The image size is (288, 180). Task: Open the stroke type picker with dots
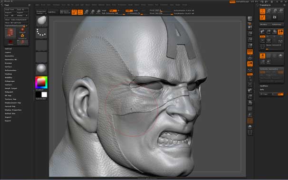pos(41,33)
